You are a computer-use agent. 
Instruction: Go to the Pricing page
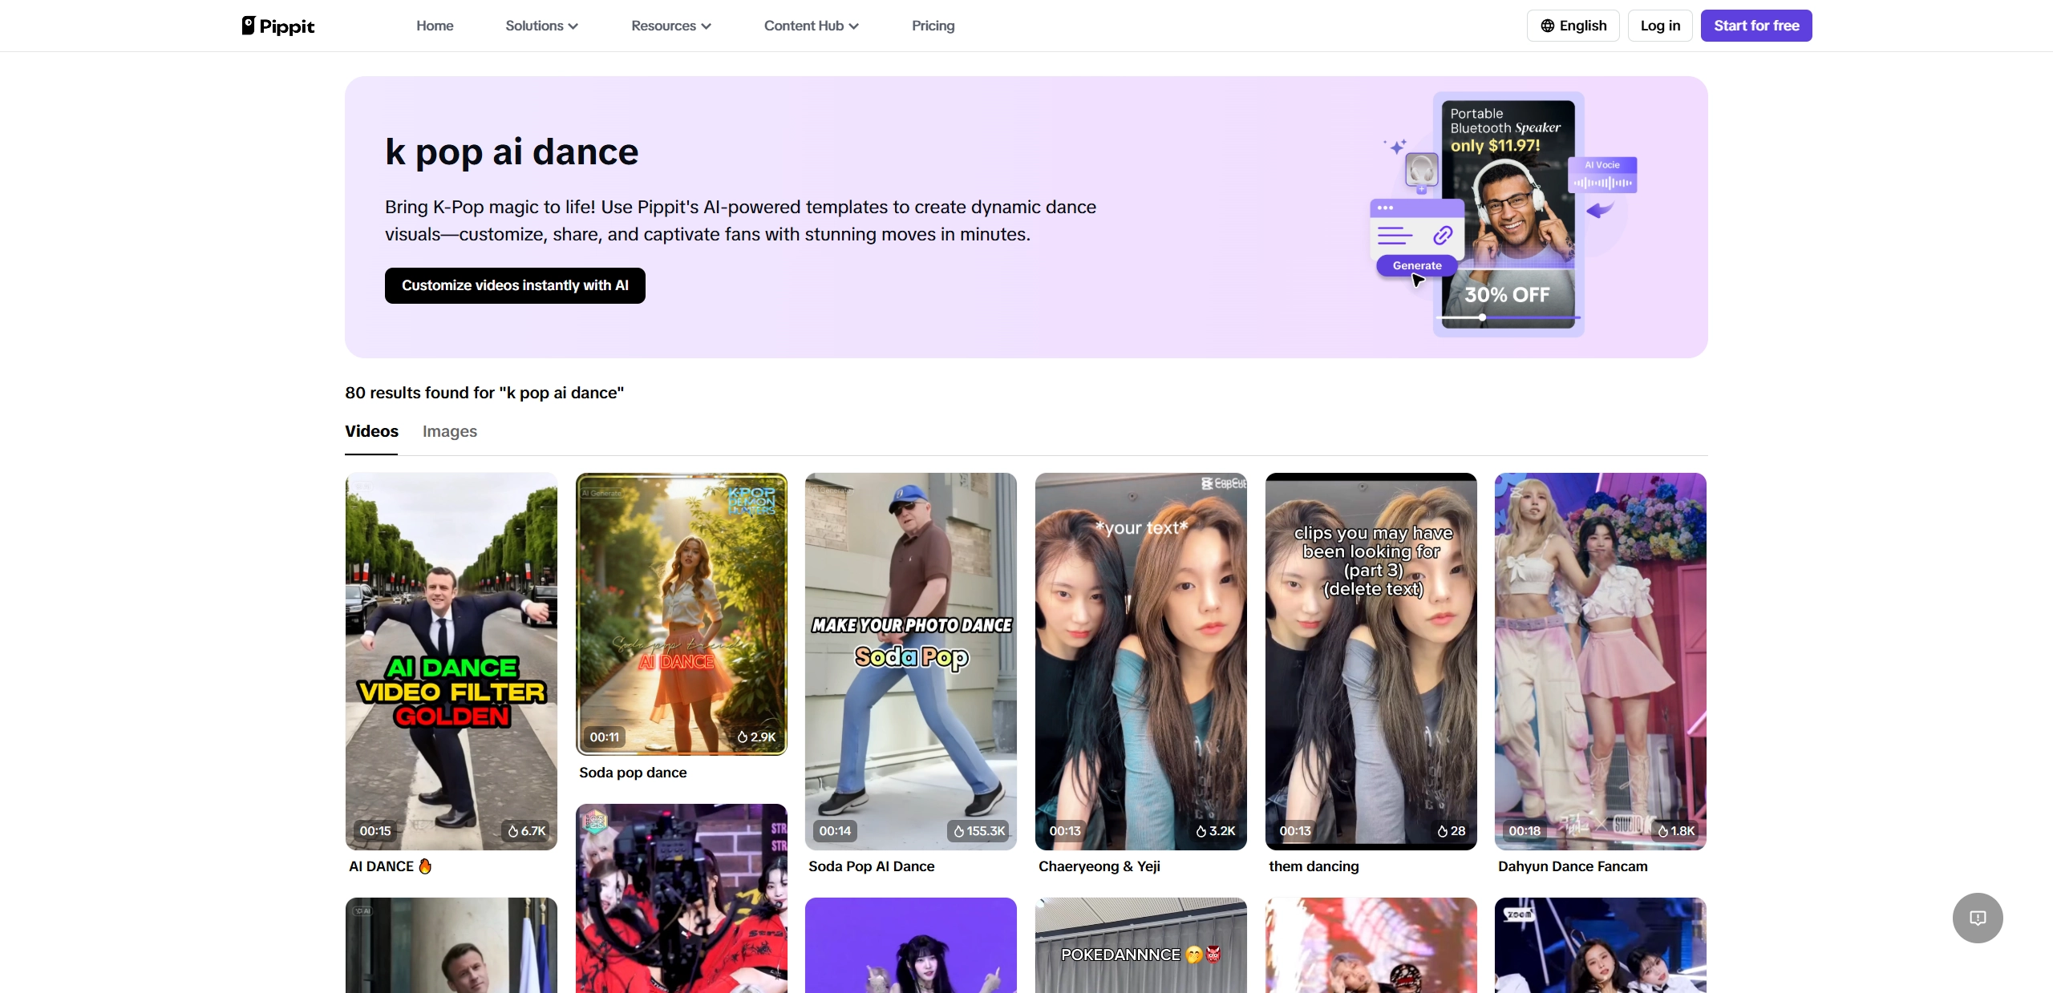tap(932, 25)
